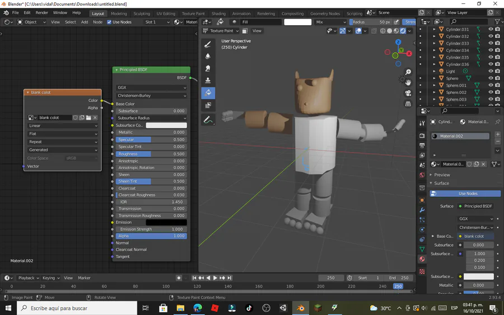Open the Slot 1 dropdown
This screenshot has width=504, height=315.
tap(157, 22)
